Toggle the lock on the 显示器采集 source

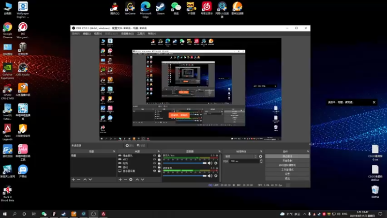pos(159,171)
